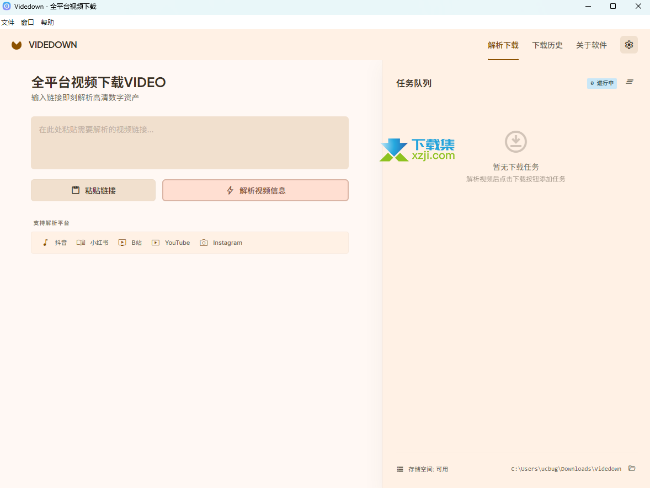650x488 pixels.
Task: Minimize the Videdown window
Action: pyautogui.click(x=588, y=6)
